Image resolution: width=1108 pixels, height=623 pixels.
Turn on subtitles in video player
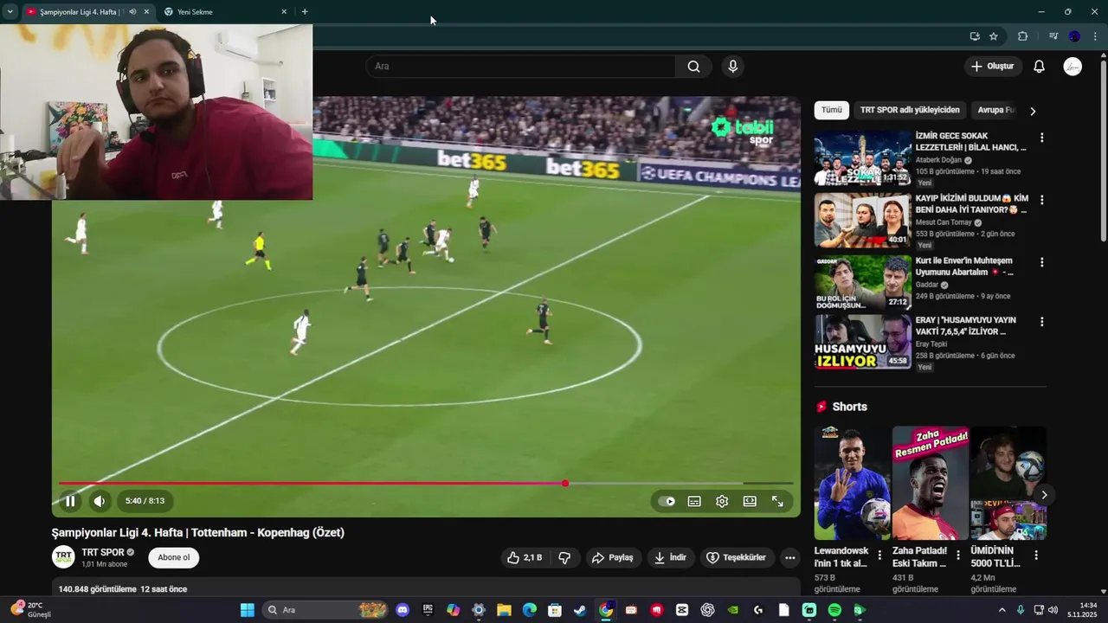click(694, 501)
